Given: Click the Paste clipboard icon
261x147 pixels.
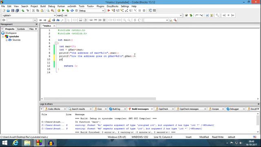Looking at the screenshot, I should coord(42,11).
